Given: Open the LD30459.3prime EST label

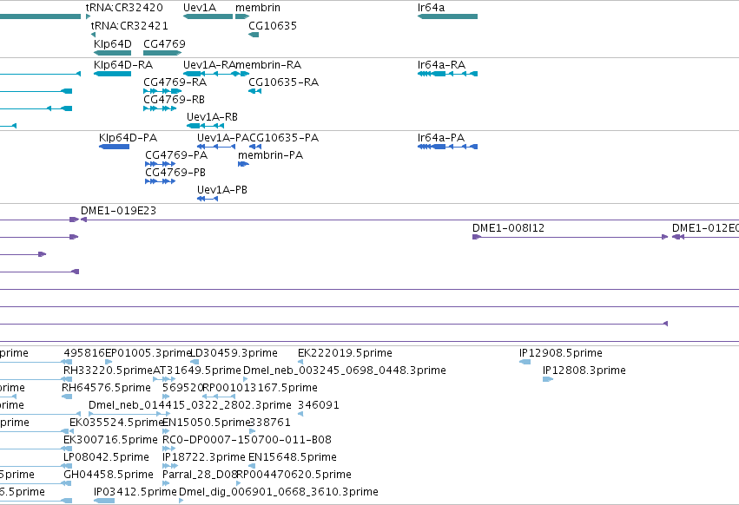Looking at the screenshot, I should pos(234,353).
